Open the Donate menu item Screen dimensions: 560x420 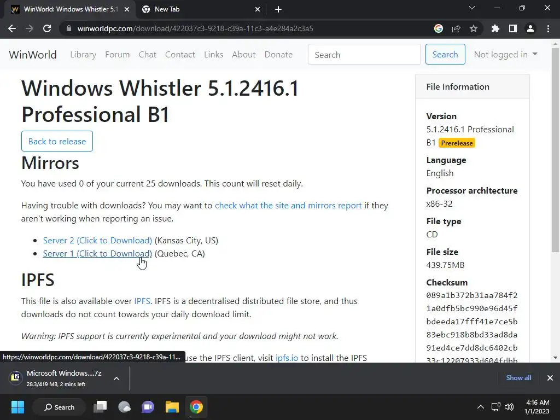tap(278, 55)
